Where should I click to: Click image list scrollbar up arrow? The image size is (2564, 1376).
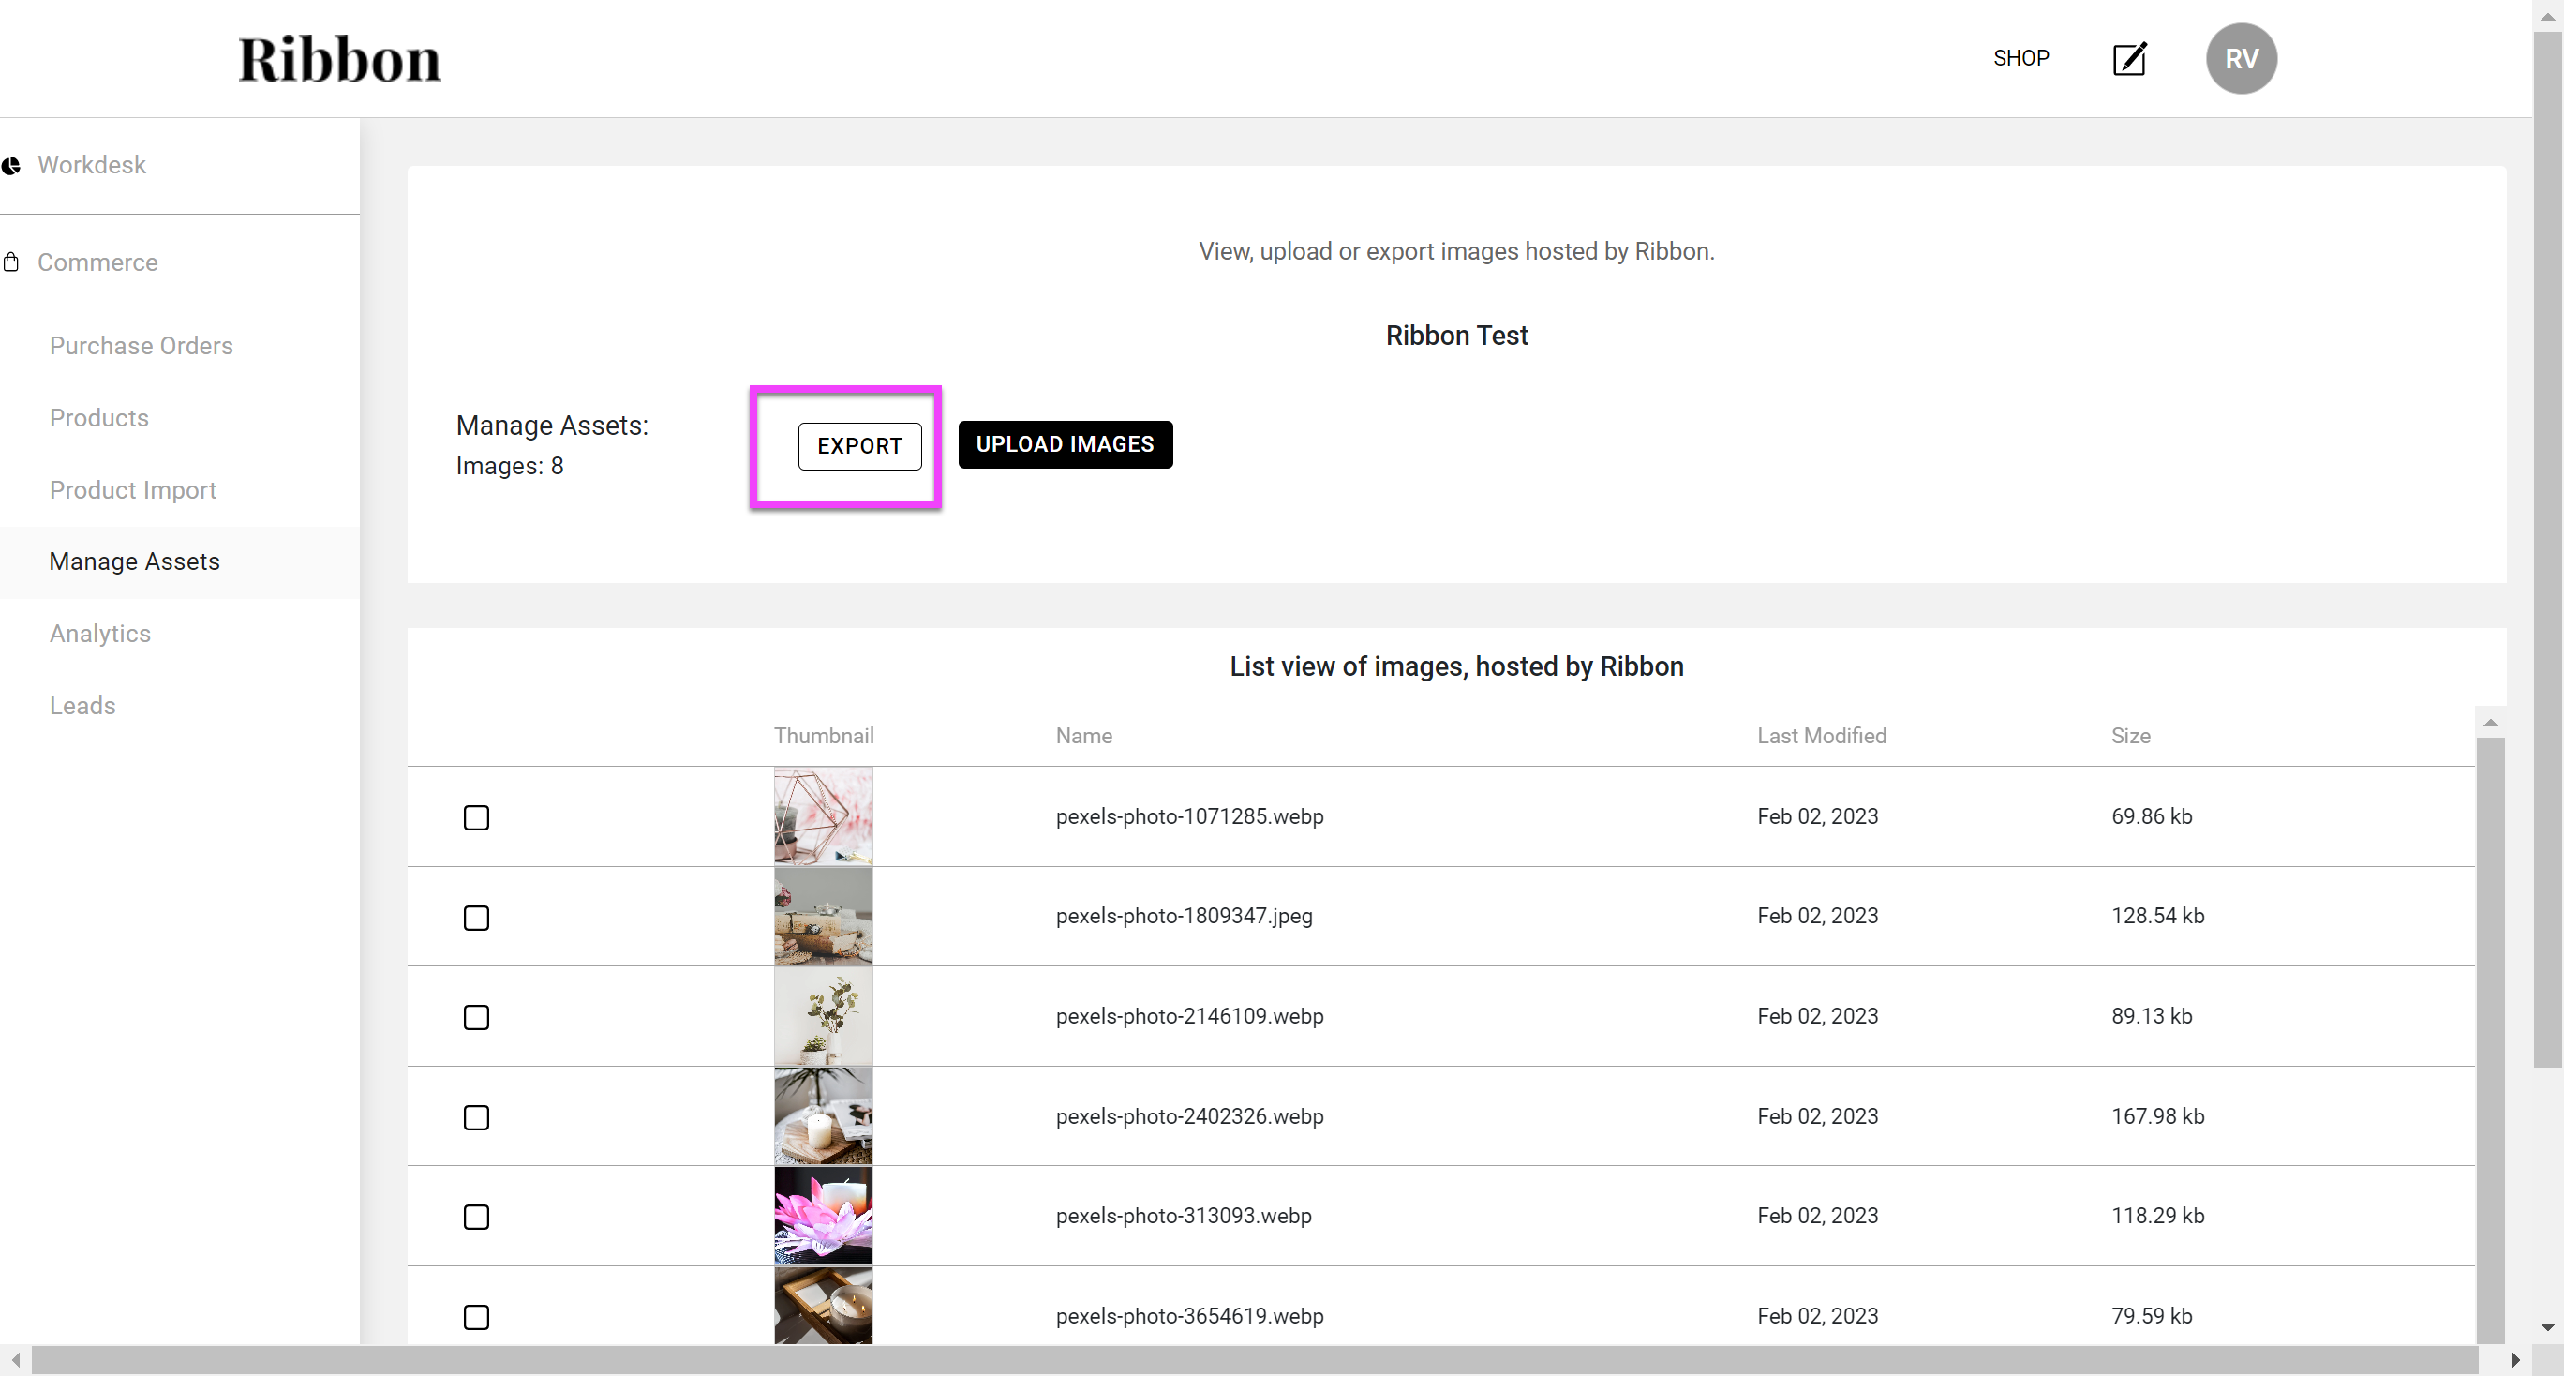[x=2490, y=723]
